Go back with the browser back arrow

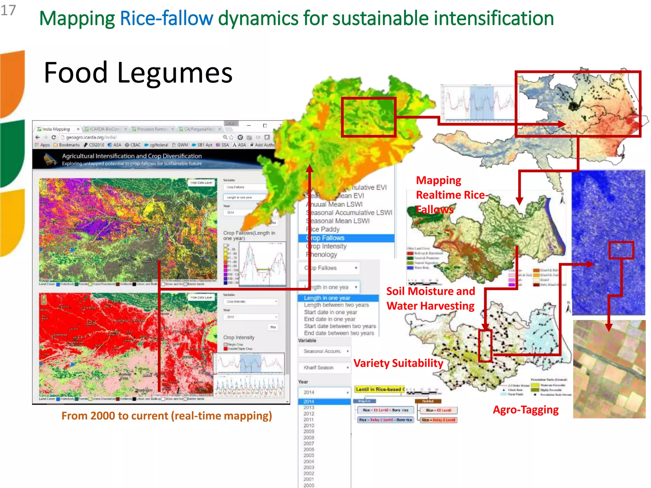pos(38,137)
